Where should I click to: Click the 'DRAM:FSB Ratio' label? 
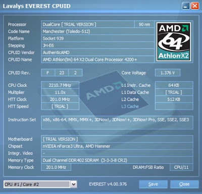[x=148, y=167]
